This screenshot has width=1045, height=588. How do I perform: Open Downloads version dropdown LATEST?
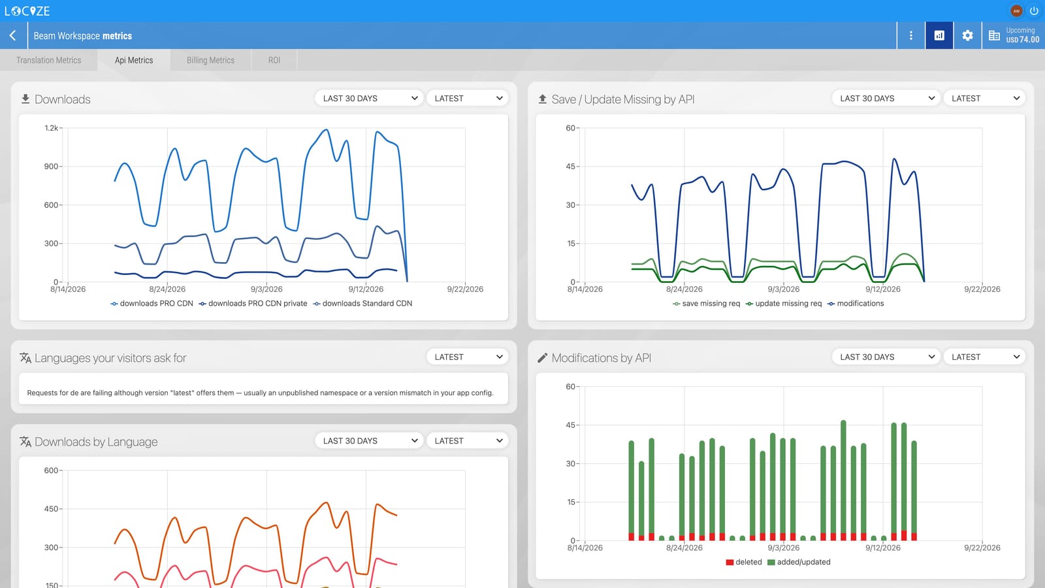tap(468, 99)
